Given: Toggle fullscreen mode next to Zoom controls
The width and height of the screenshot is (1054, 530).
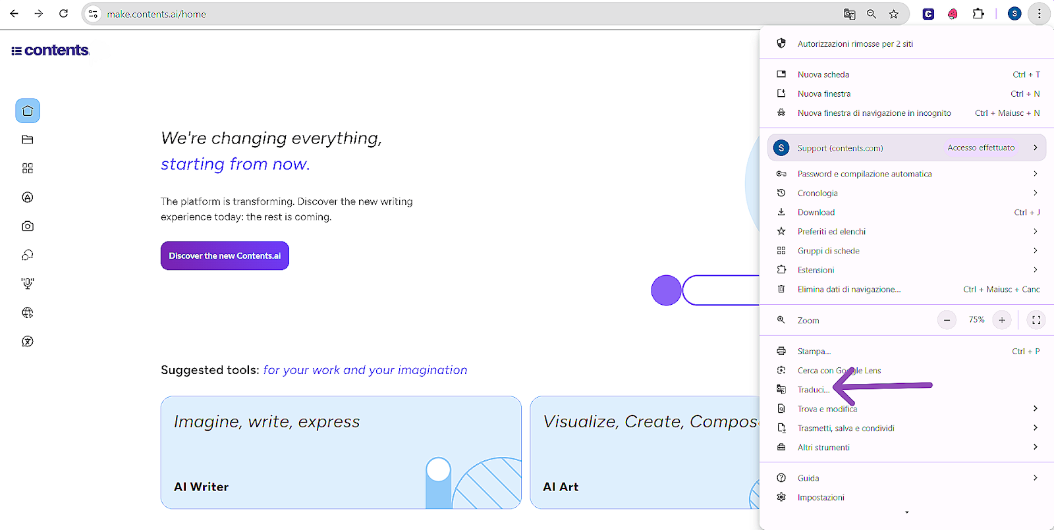Looking at the screenshot, I should 1036,320.
